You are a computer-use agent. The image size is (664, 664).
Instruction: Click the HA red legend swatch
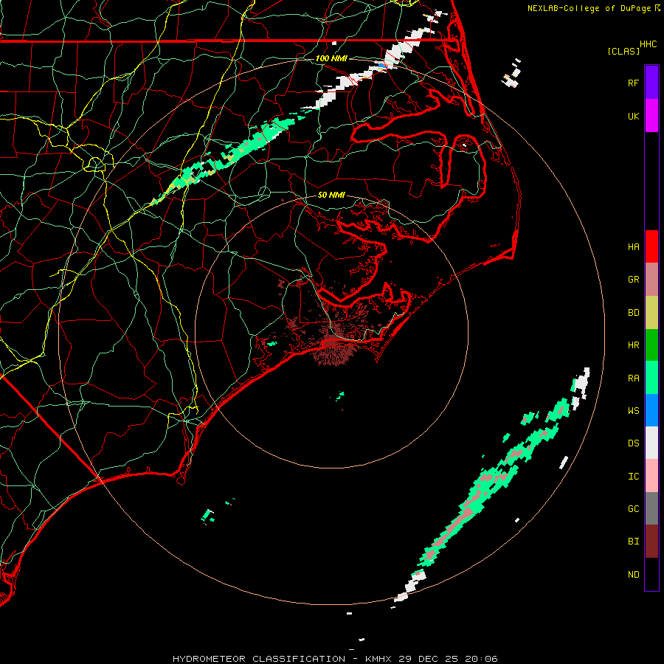click(651, 246)
